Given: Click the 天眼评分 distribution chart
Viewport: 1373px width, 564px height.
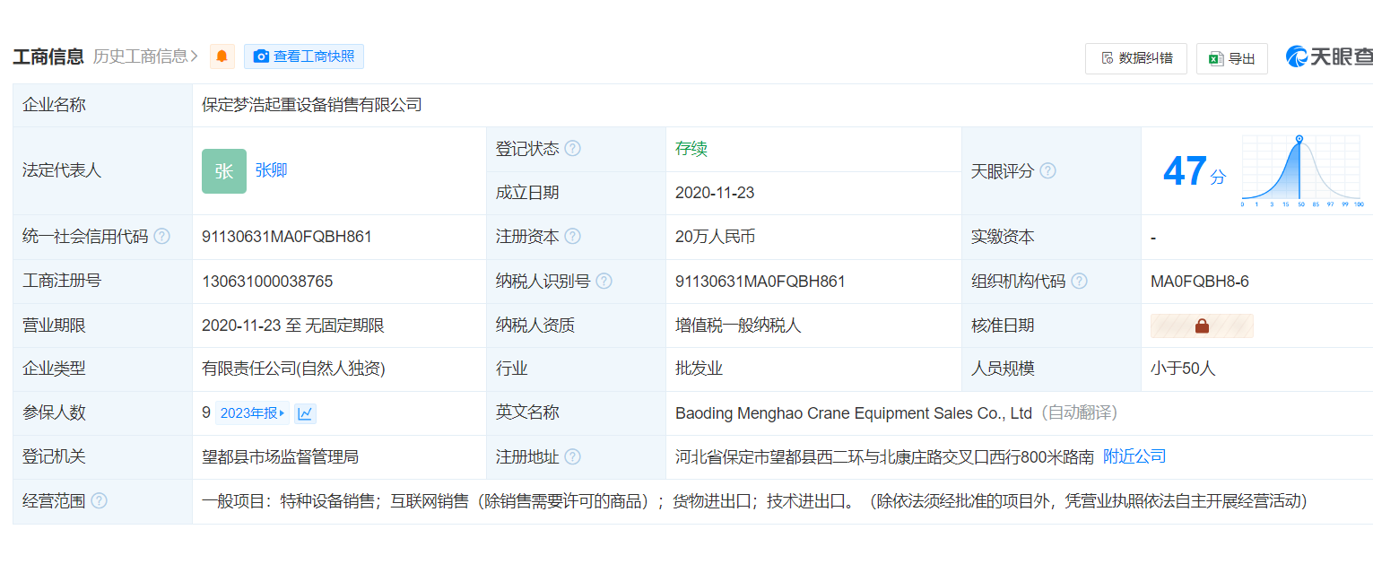Looking at the screenshot, I should click(x=1302, y=170).
